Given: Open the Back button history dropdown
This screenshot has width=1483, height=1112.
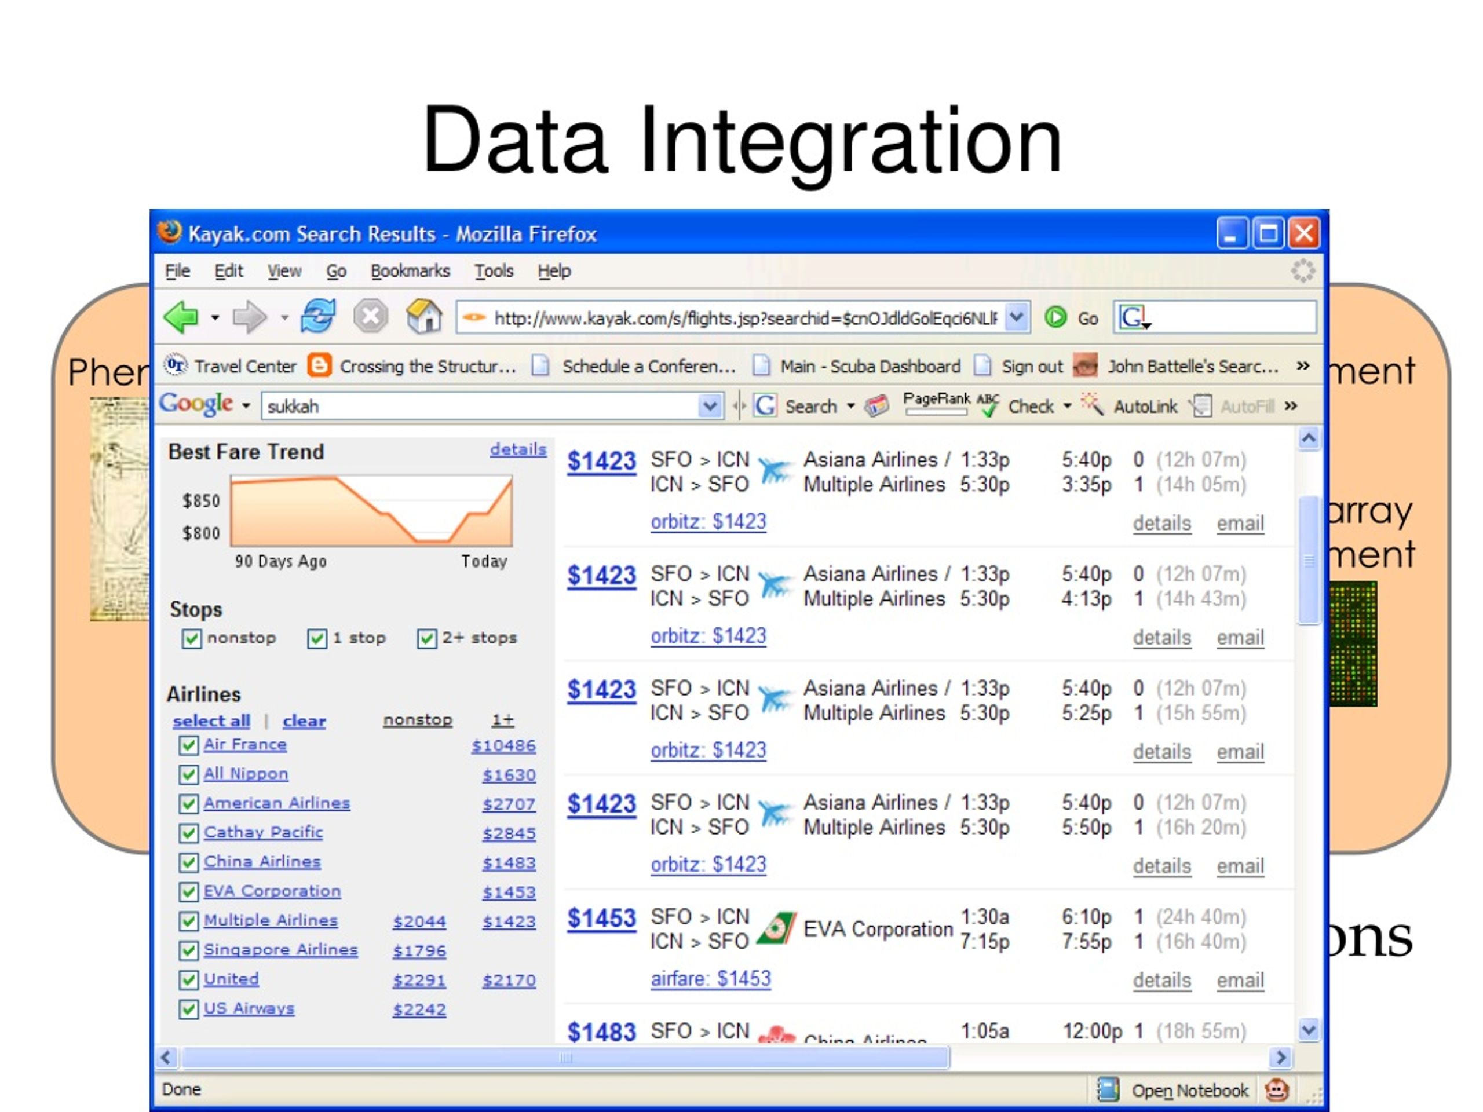Looking at the screenshot, I should [215, 317].
